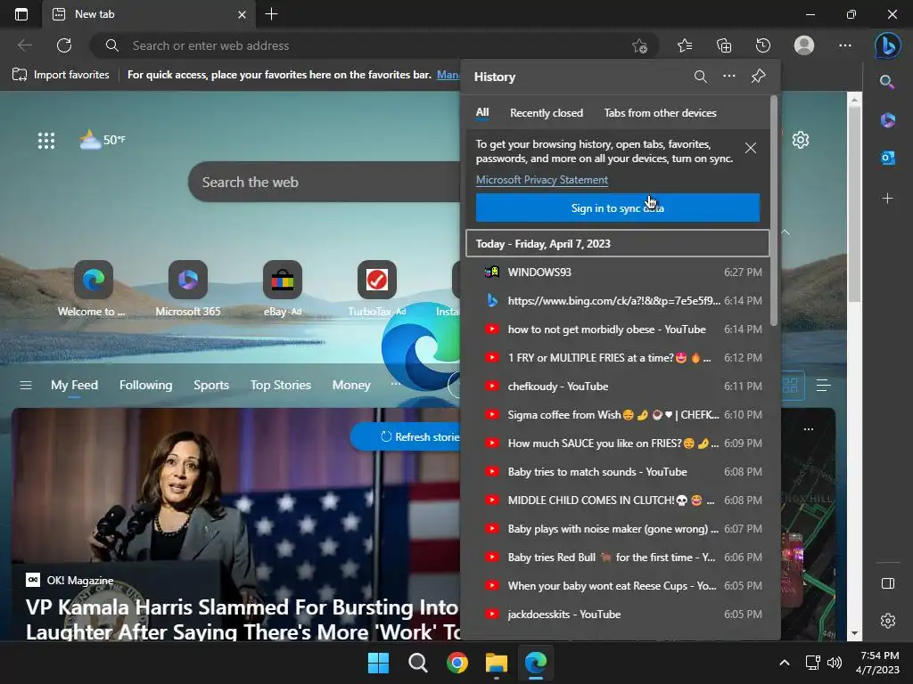Screen dimensions: 913x684
Task: Open the Microsoft Privacy Statement link
Action: pyautogui.click(x=541, y=180)
